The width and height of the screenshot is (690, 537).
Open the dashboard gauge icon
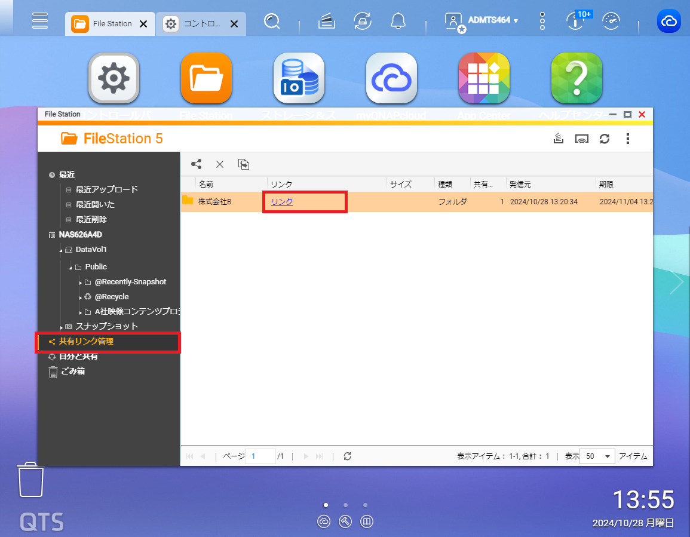point(611,21)
